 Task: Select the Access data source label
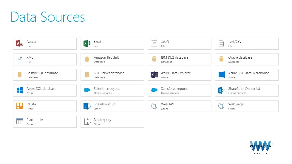point(32,42)
